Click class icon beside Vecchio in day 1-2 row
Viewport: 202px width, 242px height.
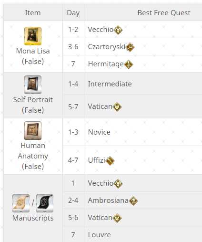118,30
